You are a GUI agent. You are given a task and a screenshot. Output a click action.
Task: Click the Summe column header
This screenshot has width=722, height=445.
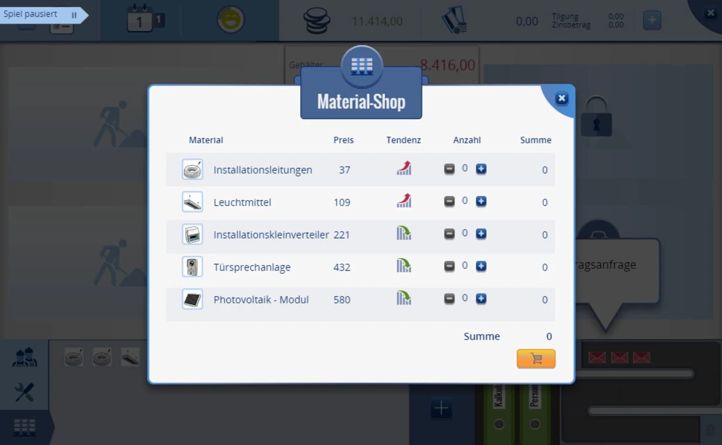(x=535, y=140)
